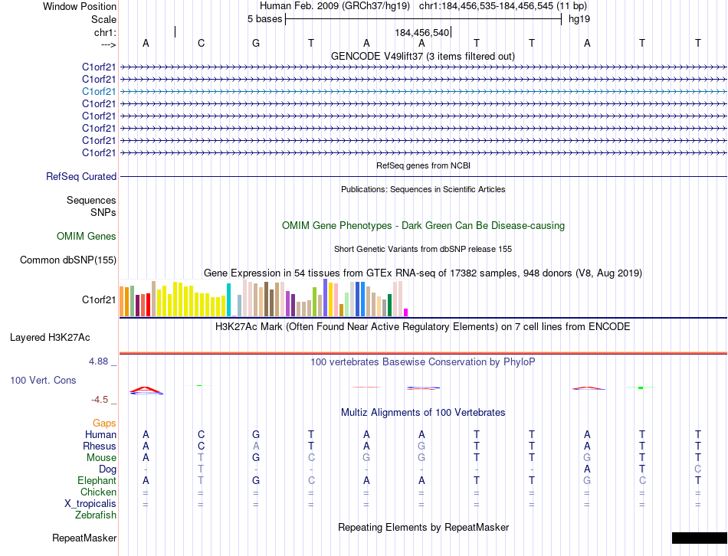Image resolution: width=728 pixels, height=556 pixels.
Task: Click the 4.88 PhyloP upper scale value
Action: point(98,361)
